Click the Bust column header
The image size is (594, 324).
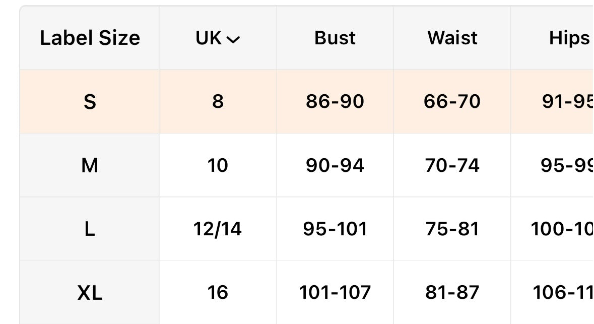tap(335, 38)
